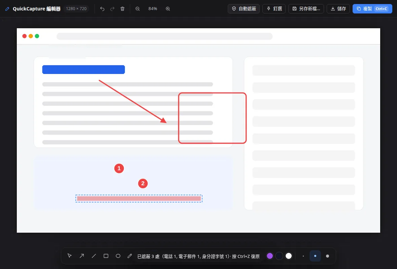The image size is (397, 269).
Task: Pick the white color swatch
Action: (289, 256)
